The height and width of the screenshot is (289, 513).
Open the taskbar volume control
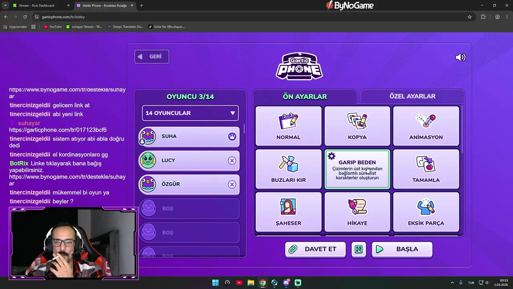[x=487, y=283]
